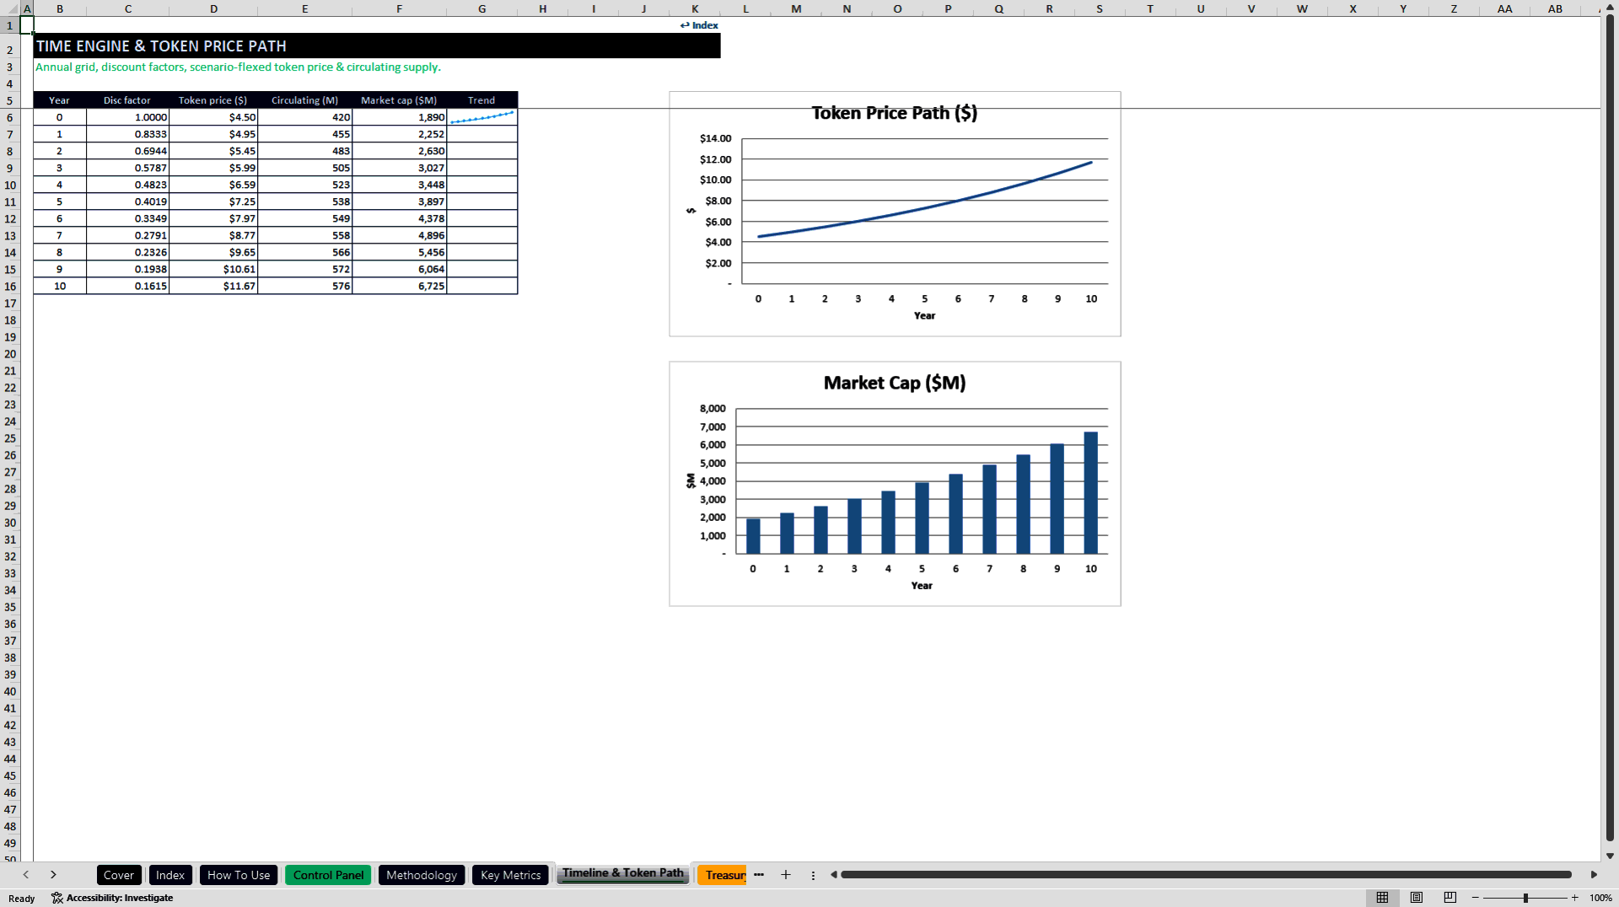
Task: Select the $M axis title in cap chart
Action: (691, 481)
